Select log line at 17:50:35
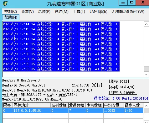This screenshot has height=123, width=149. pos(61,54)
